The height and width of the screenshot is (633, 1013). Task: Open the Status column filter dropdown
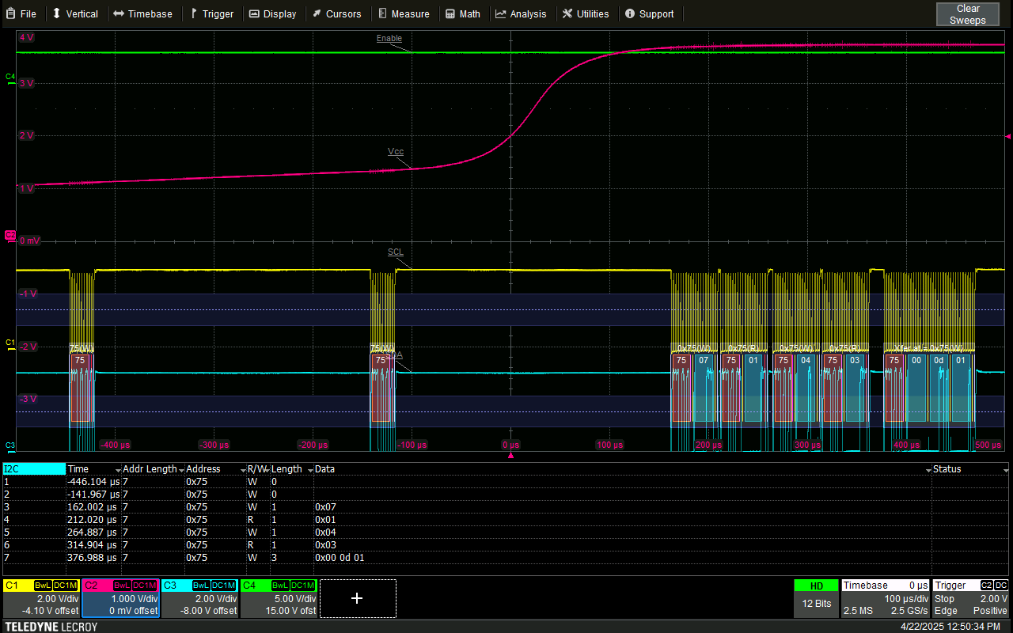[1006, 469]
